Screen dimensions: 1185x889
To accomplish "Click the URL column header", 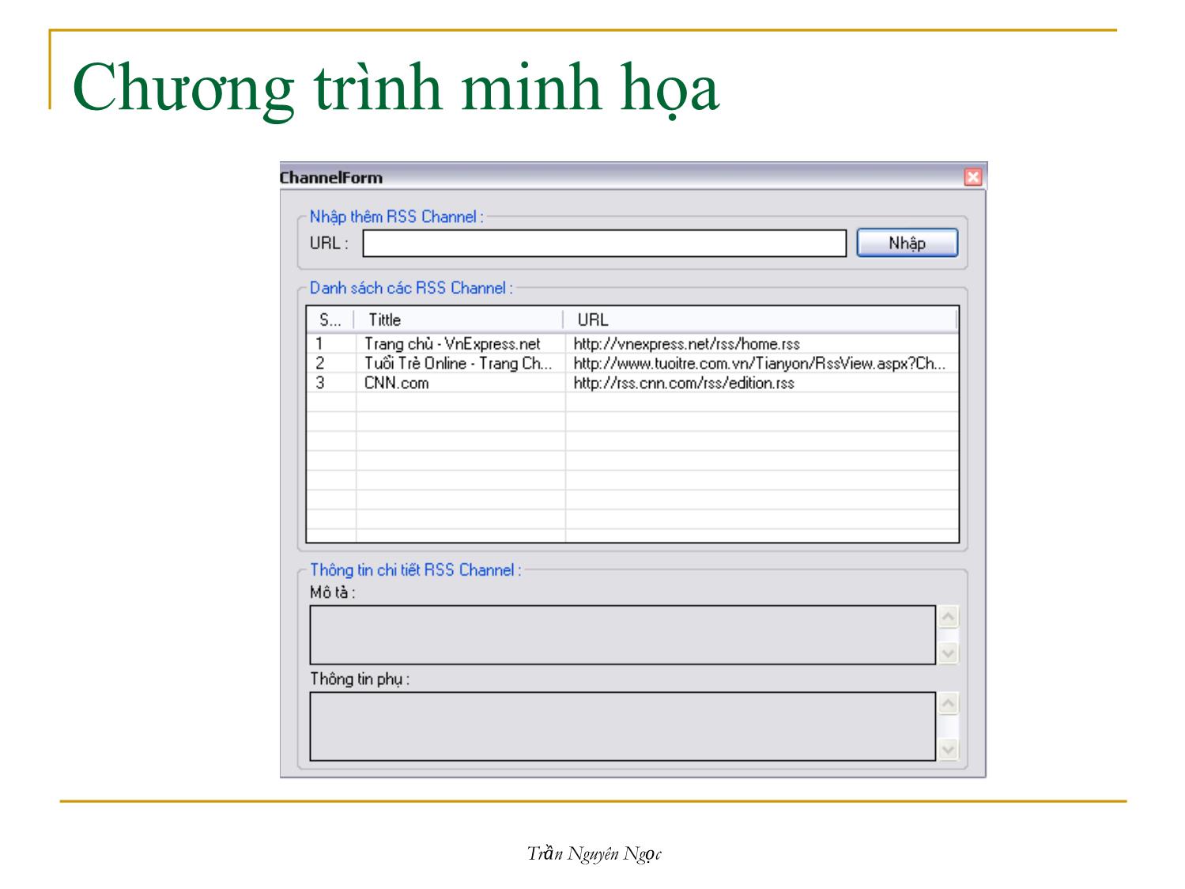I will coord(760,320).
